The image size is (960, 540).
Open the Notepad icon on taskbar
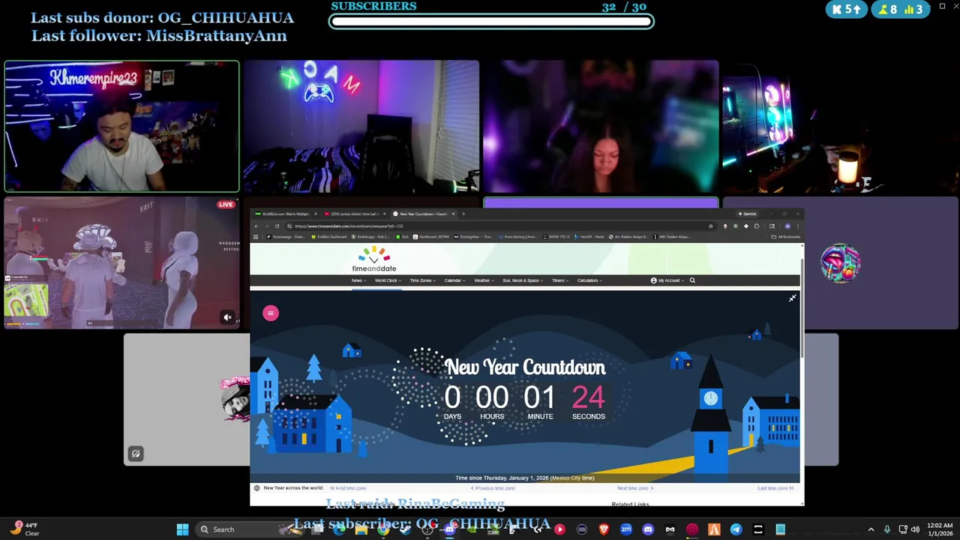(780, 529)
